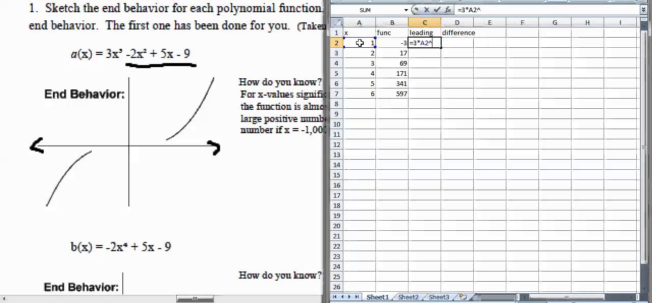Click the a(x) = 3x³ - 2x² + 5x - 9 equation
This screenshot has width=652, height=303.
tap(131, 54)
